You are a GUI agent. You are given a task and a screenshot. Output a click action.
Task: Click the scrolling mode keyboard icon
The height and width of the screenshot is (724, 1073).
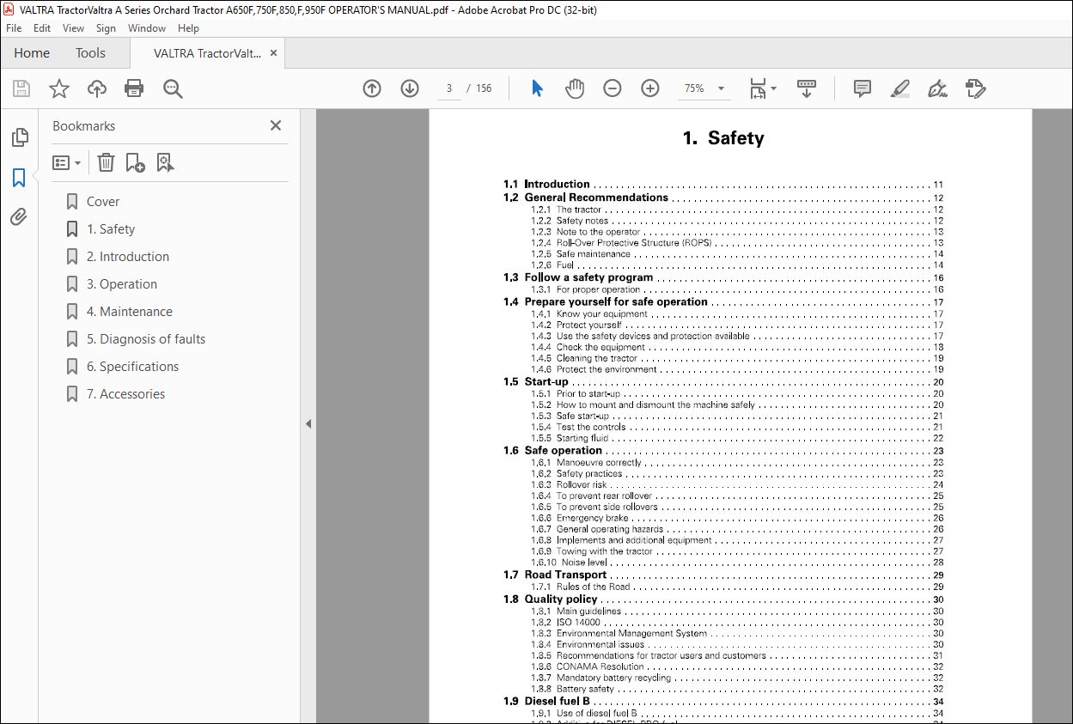pyautogui.click(x=807, y=88)
